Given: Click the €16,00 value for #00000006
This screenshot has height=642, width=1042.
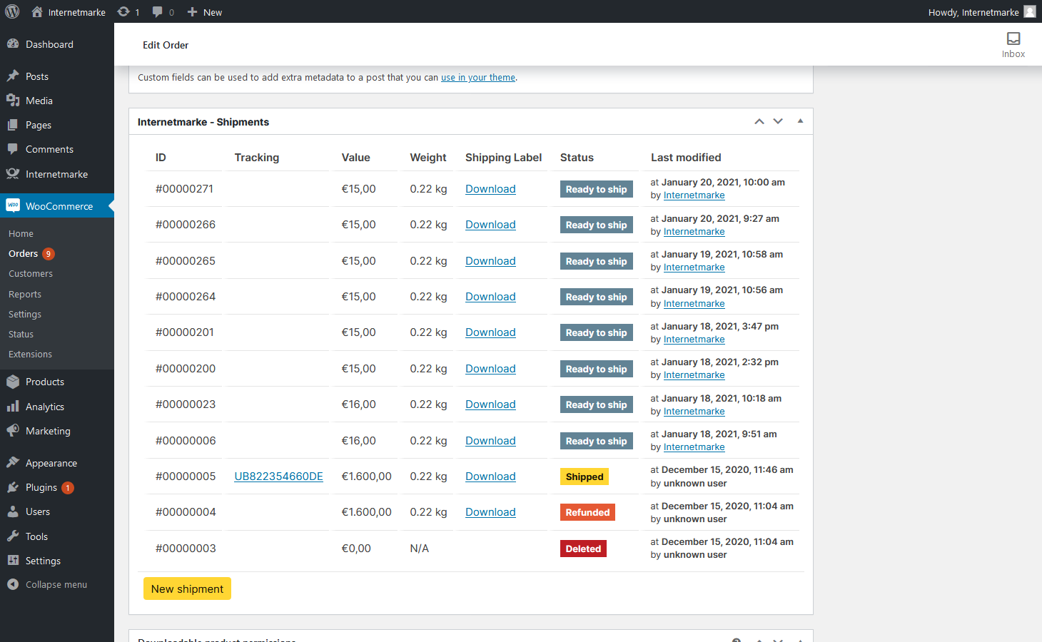Looking at the screenshot, I should (358, 441).
